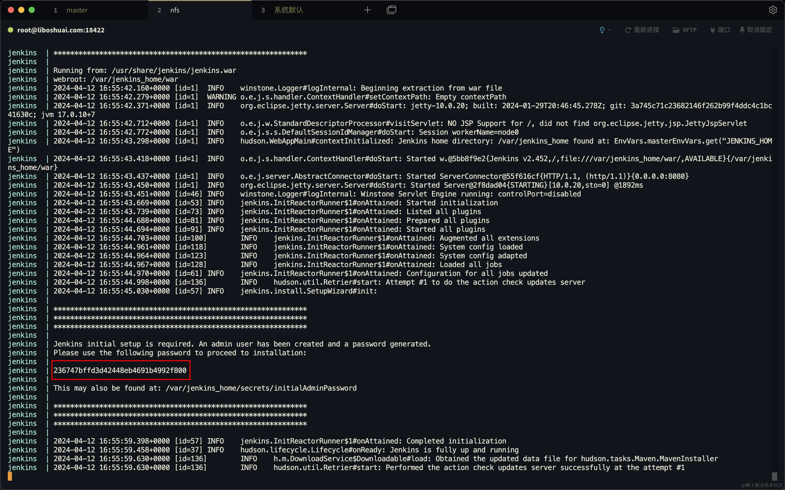The height and width of the screenshot is (490, 785).
Task: Click root@liboshuai.com:18422 session label
Action: coord(61,30)
